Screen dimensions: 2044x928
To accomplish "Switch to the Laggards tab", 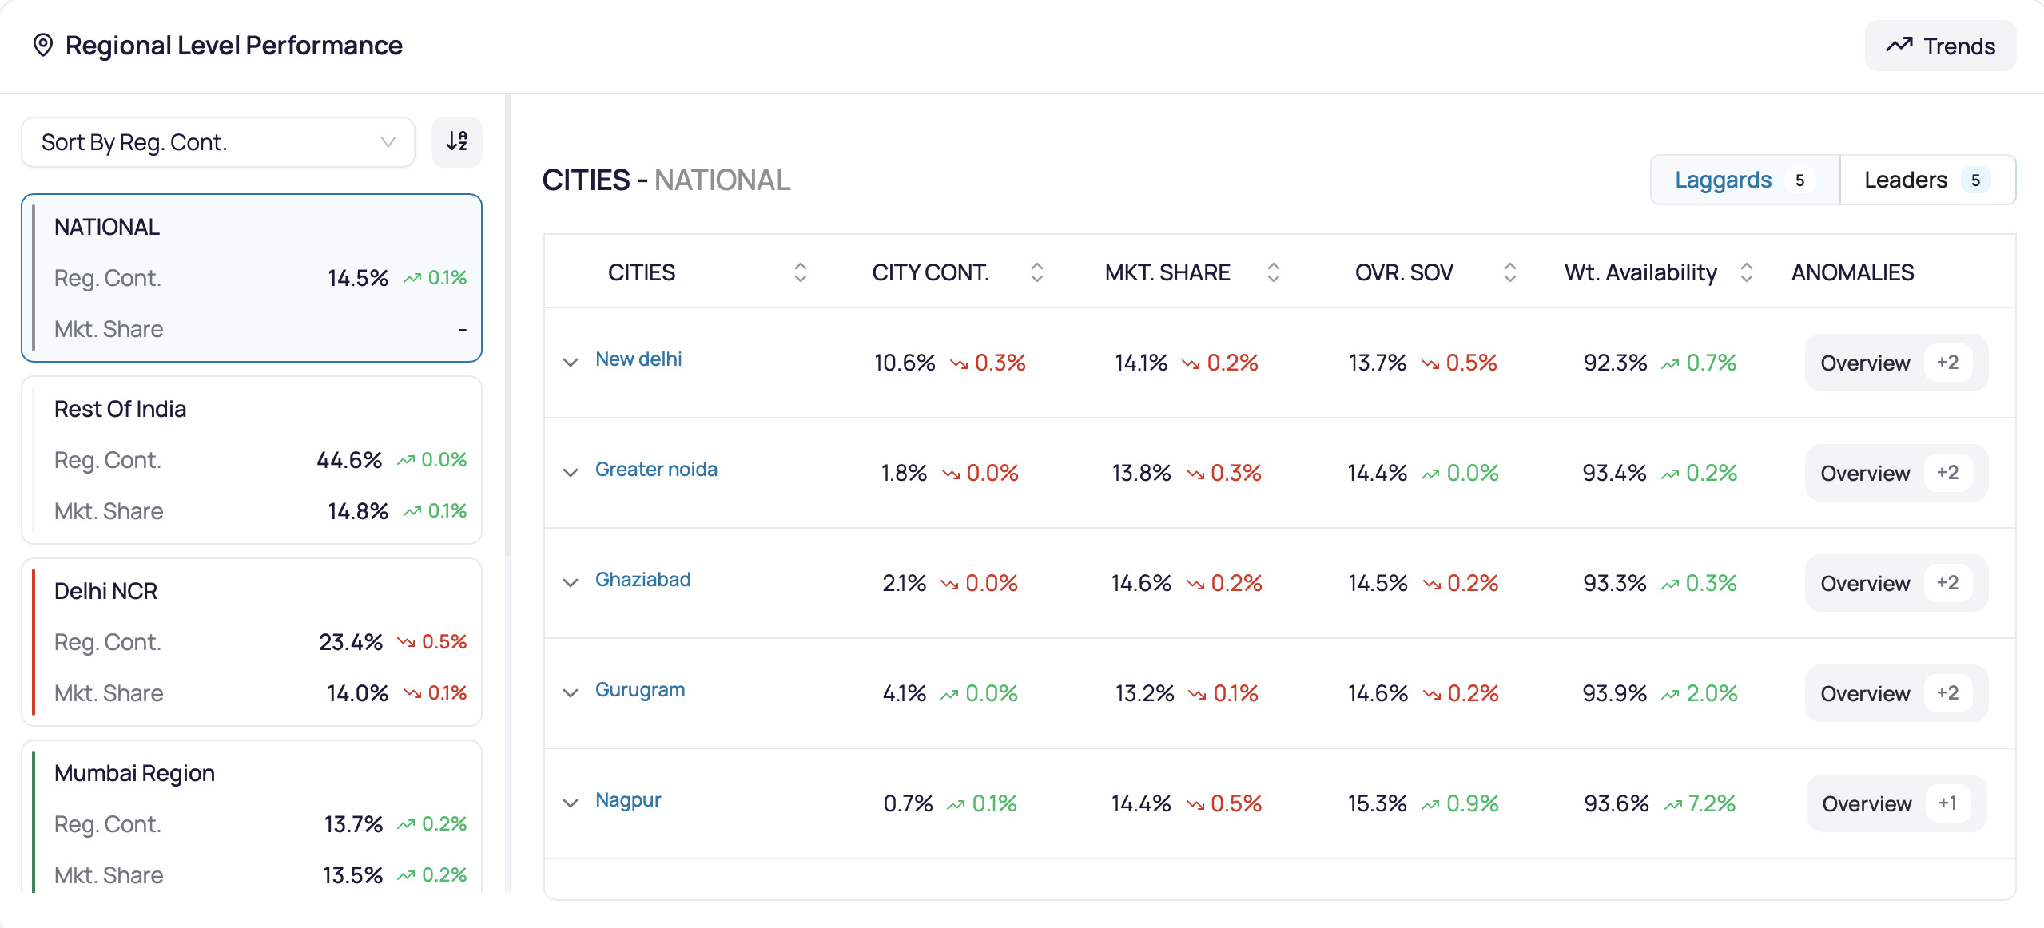I will coord(1745,180).
